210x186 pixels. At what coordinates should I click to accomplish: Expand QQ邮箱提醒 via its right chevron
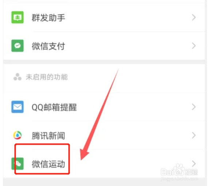[194, 107]
